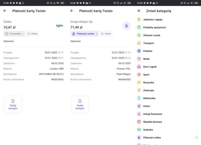Select the Elektronika phone icon
Screen dimensions: 201x145
click(x=139, y=98)
